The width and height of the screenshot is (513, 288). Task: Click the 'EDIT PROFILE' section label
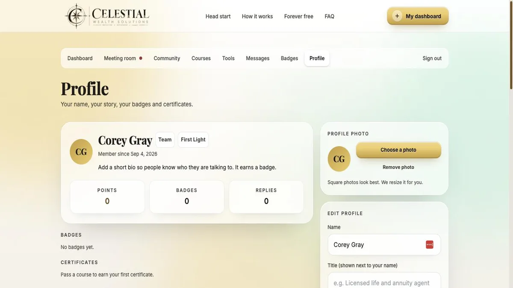pyautogui.click(x=345, y=213)
